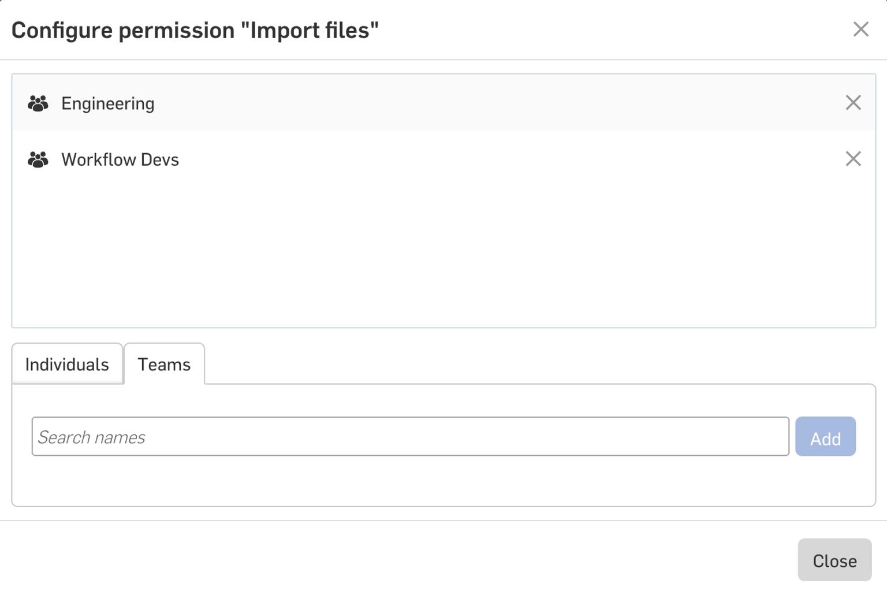Select the Teams tab
The image size is (887, 591).
(163, 364)
